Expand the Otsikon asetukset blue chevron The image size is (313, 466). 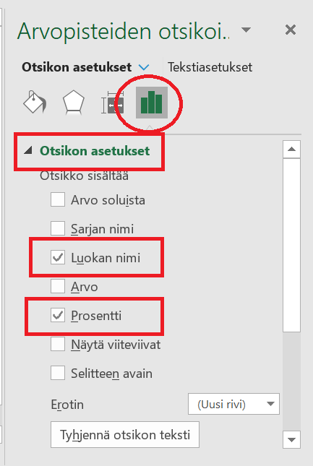144,67
